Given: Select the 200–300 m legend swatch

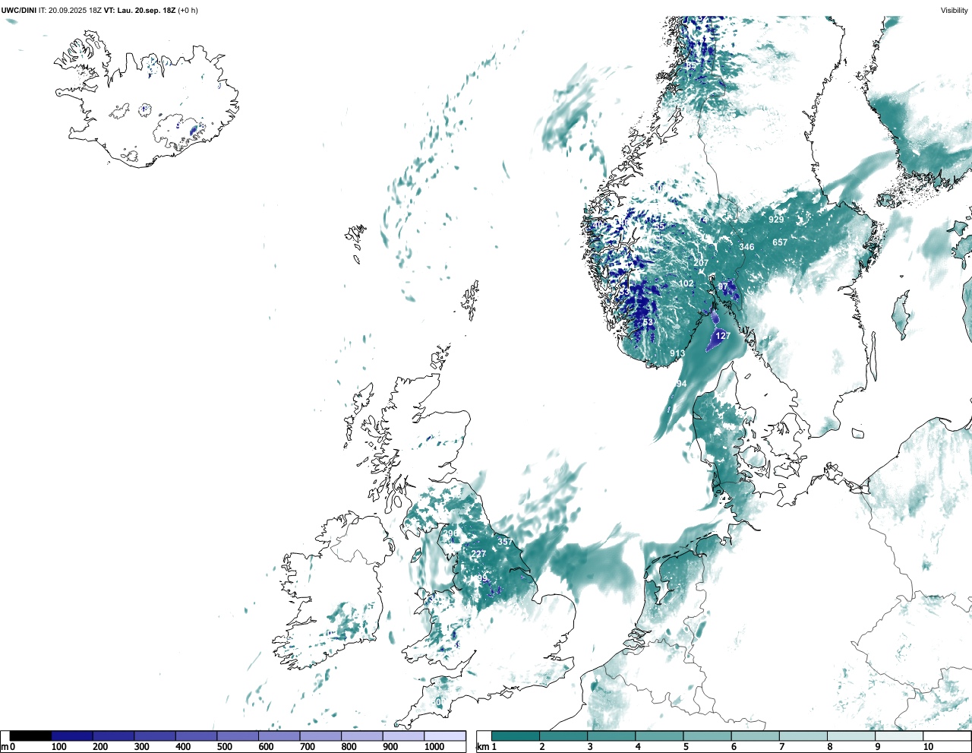Looking at the screenshot, I should 113,736.
